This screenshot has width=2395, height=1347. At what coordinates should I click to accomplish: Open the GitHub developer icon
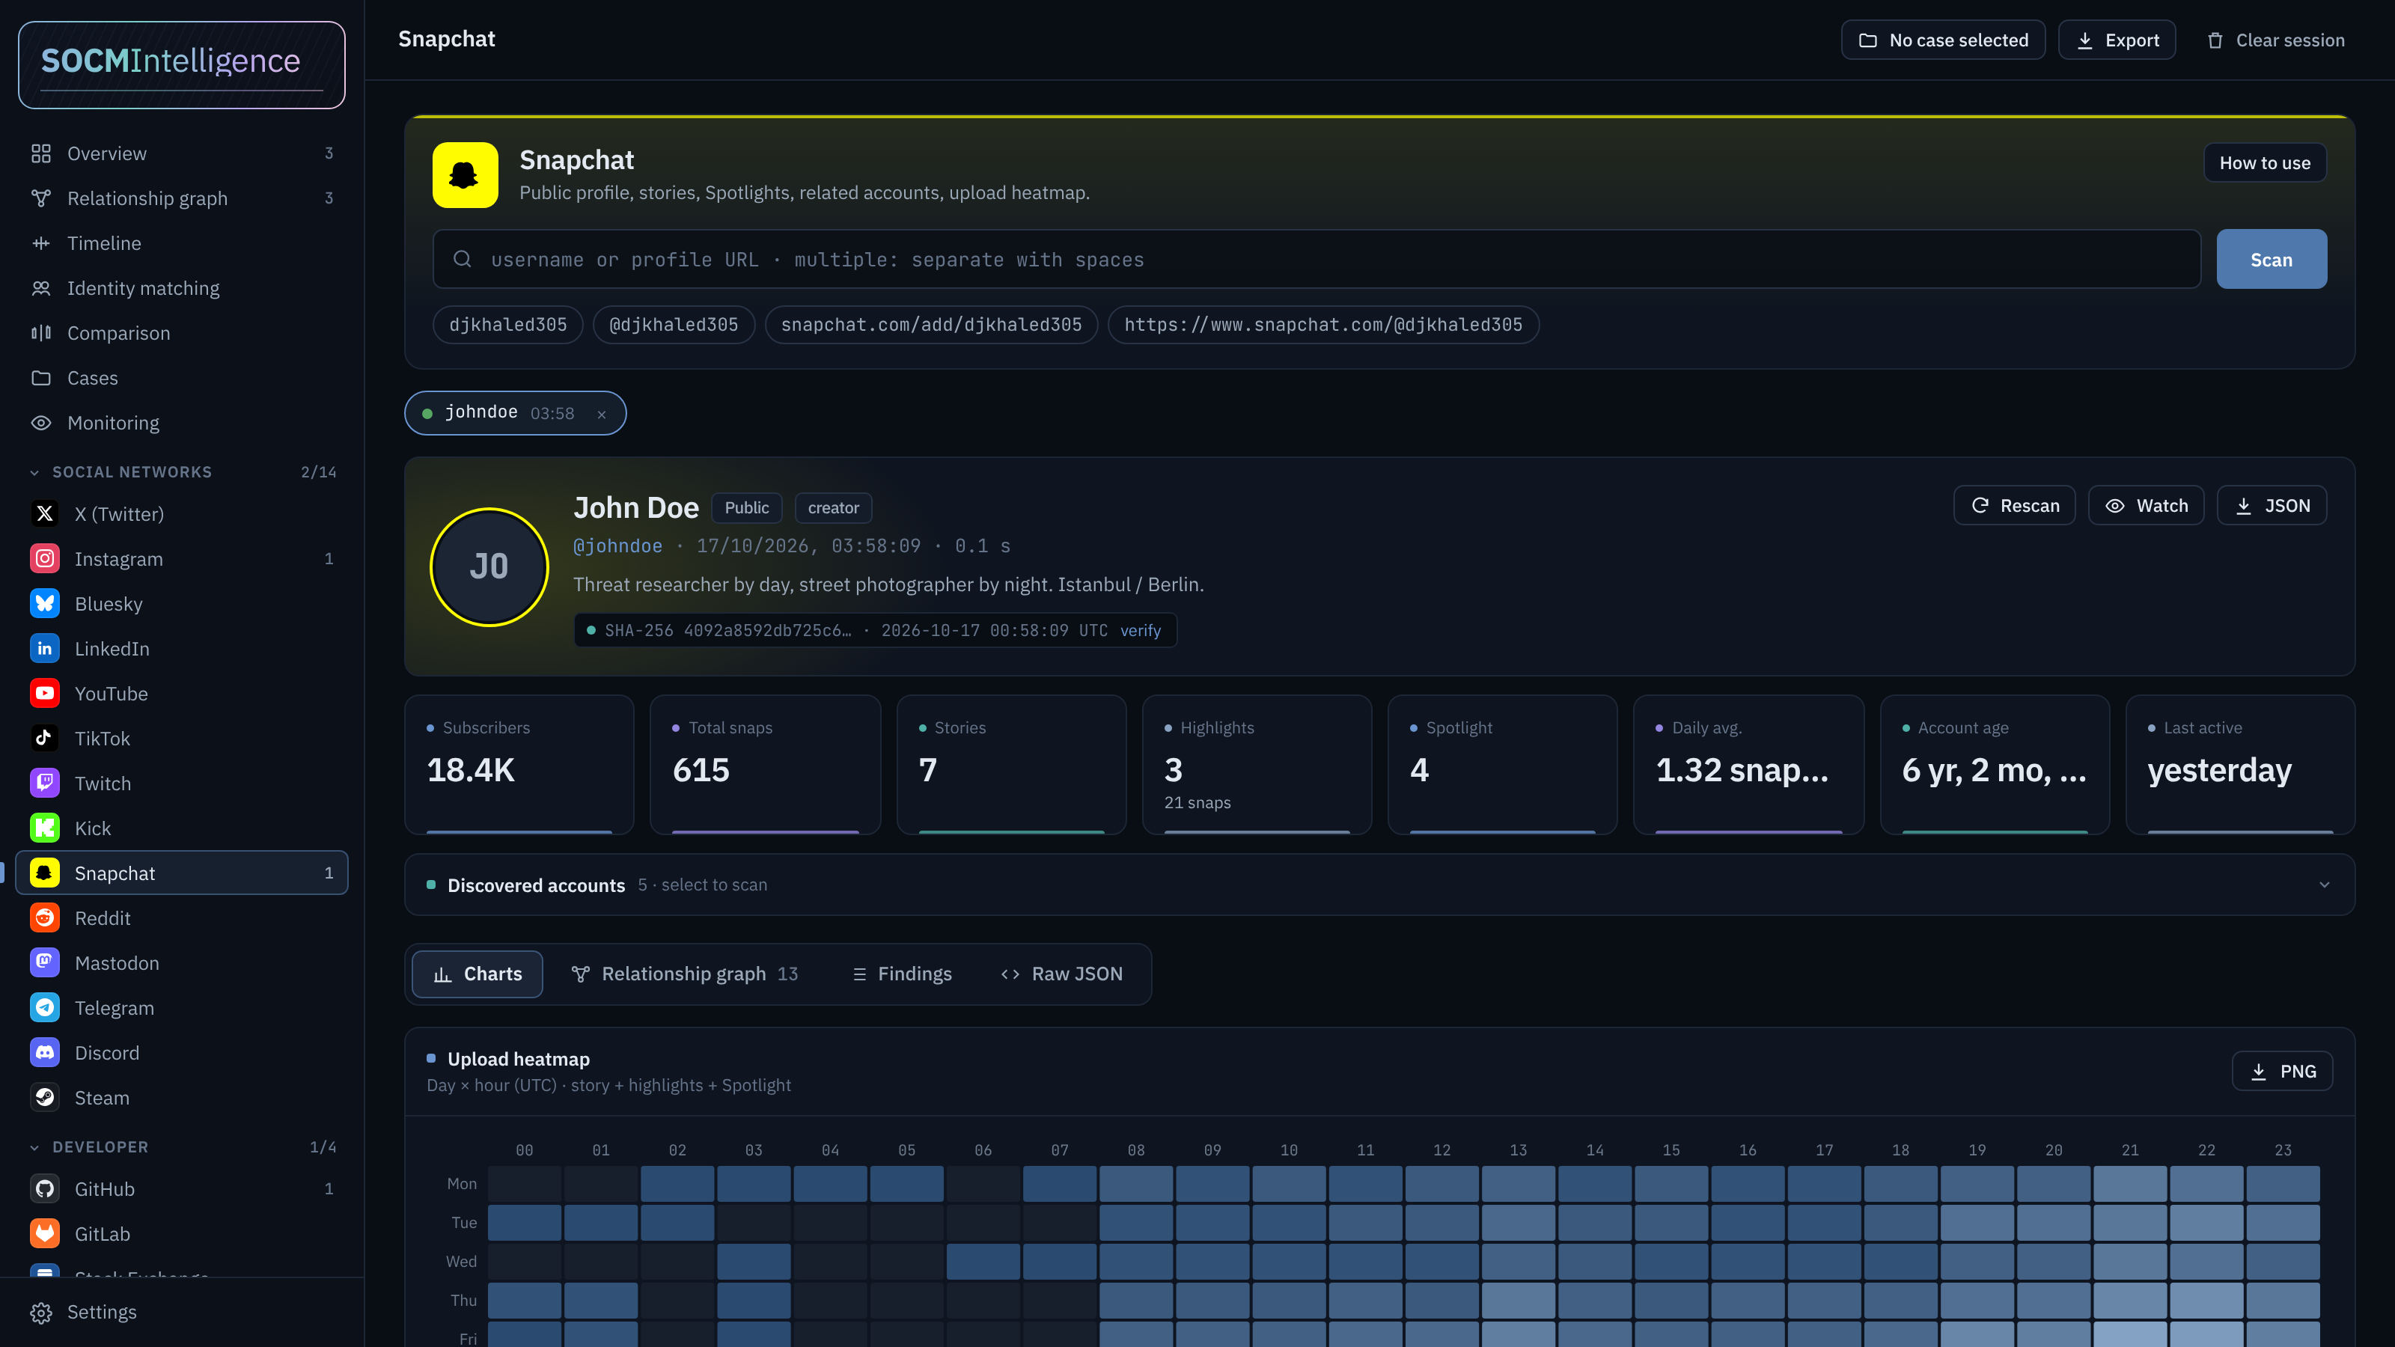[45, 1189]
